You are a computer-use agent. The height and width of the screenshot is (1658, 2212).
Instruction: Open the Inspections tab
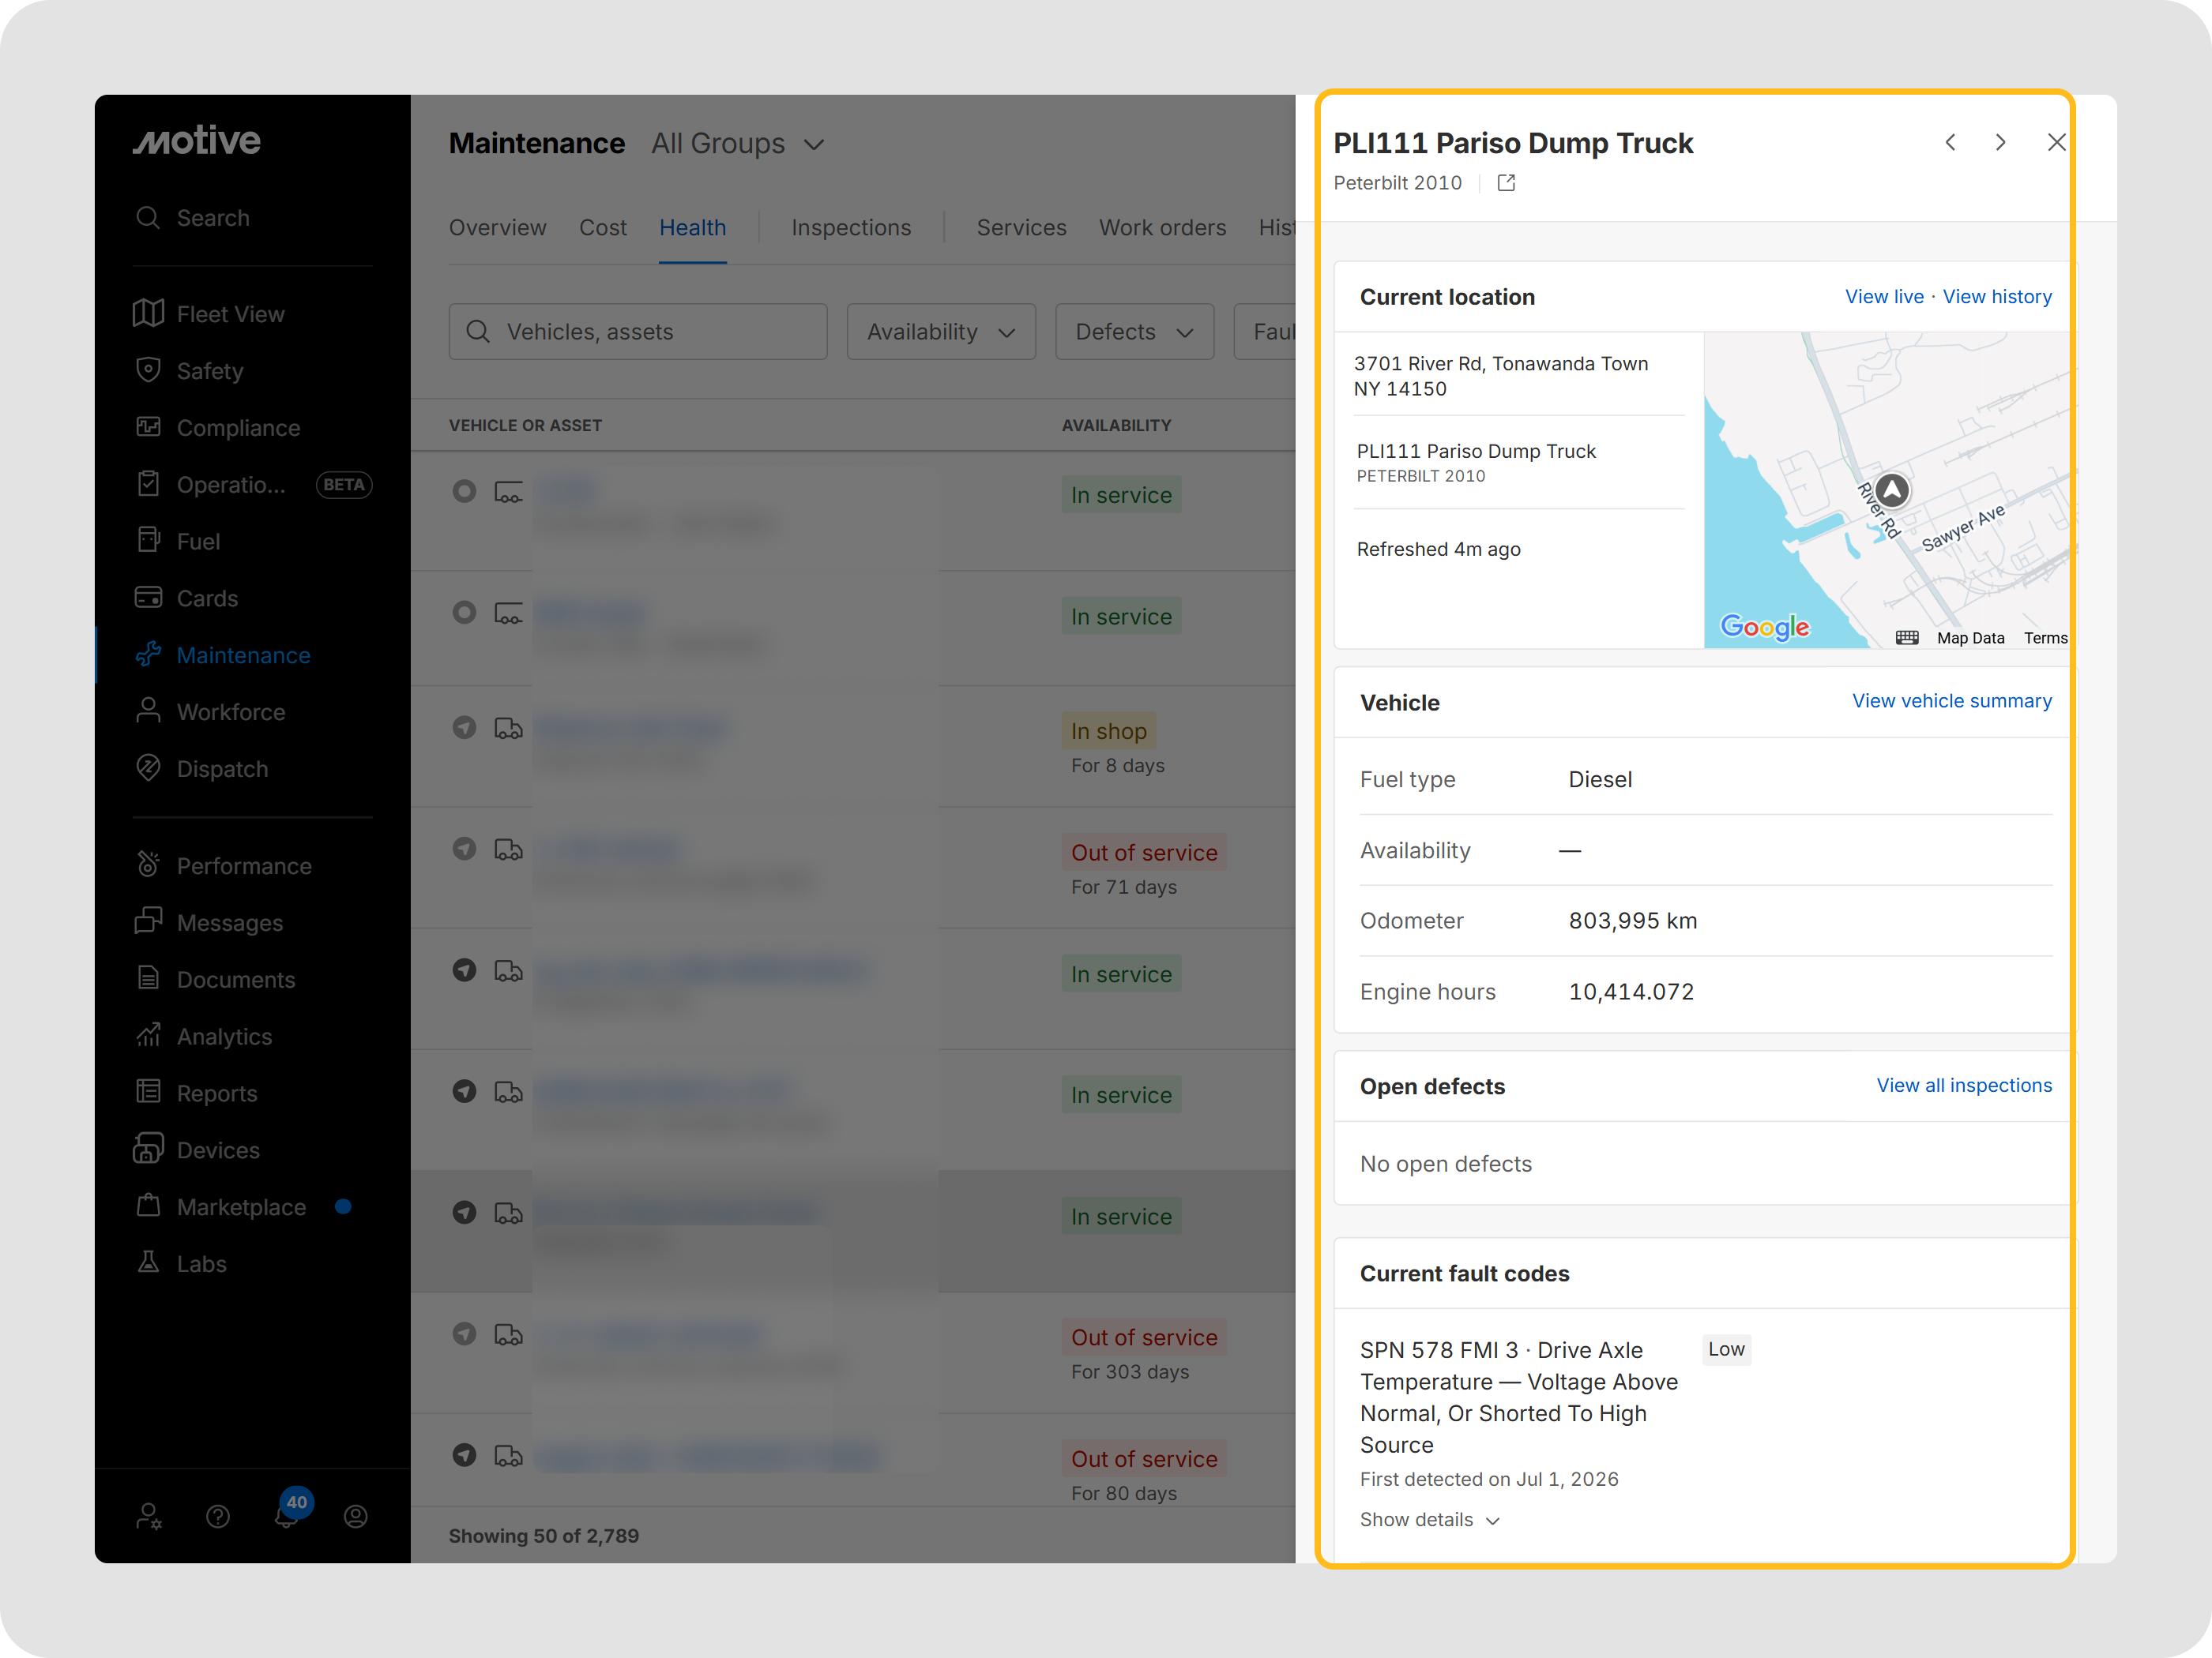852,228
